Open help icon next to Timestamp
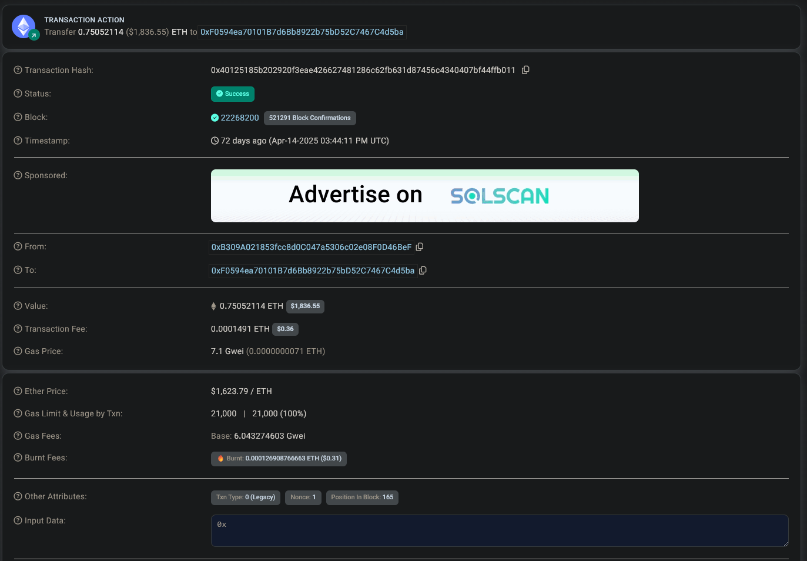 18,141
